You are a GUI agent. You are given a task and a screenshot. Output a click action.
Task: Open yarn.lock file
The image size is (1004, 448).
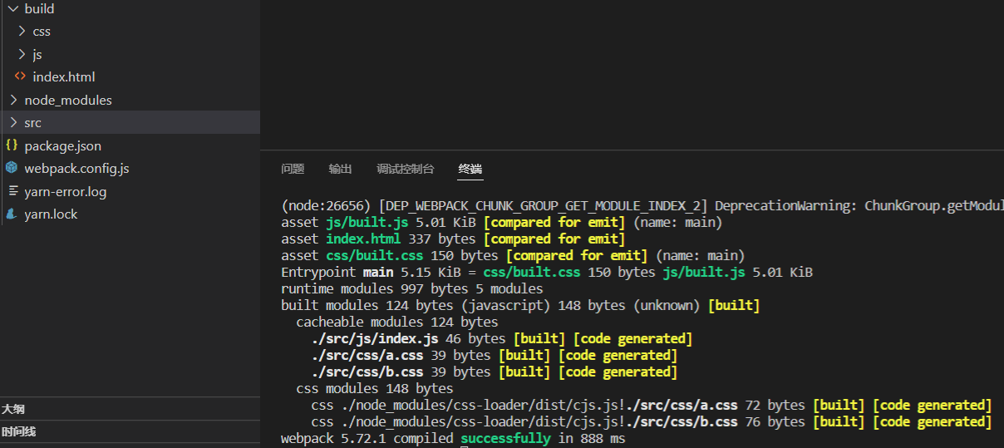click(x=51, y=214)
